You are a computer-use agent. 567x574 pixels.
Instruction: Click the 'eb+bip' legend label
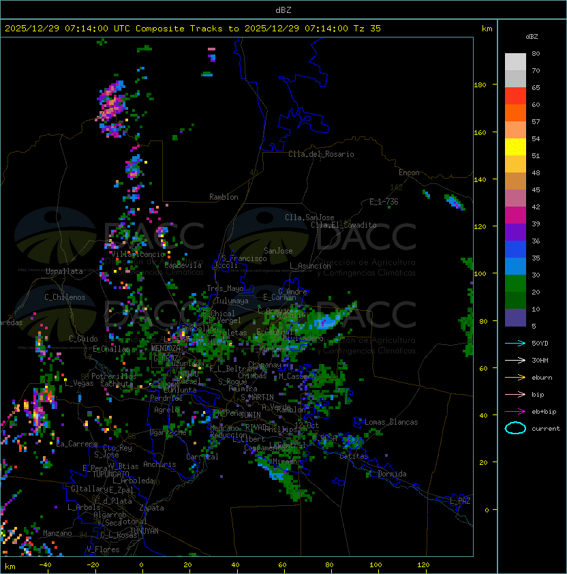(544, 412)
